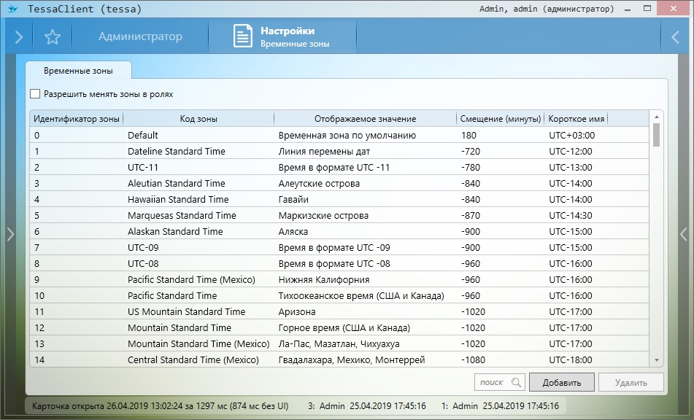Expand left panel with top-left chevron

coord(19,37)
